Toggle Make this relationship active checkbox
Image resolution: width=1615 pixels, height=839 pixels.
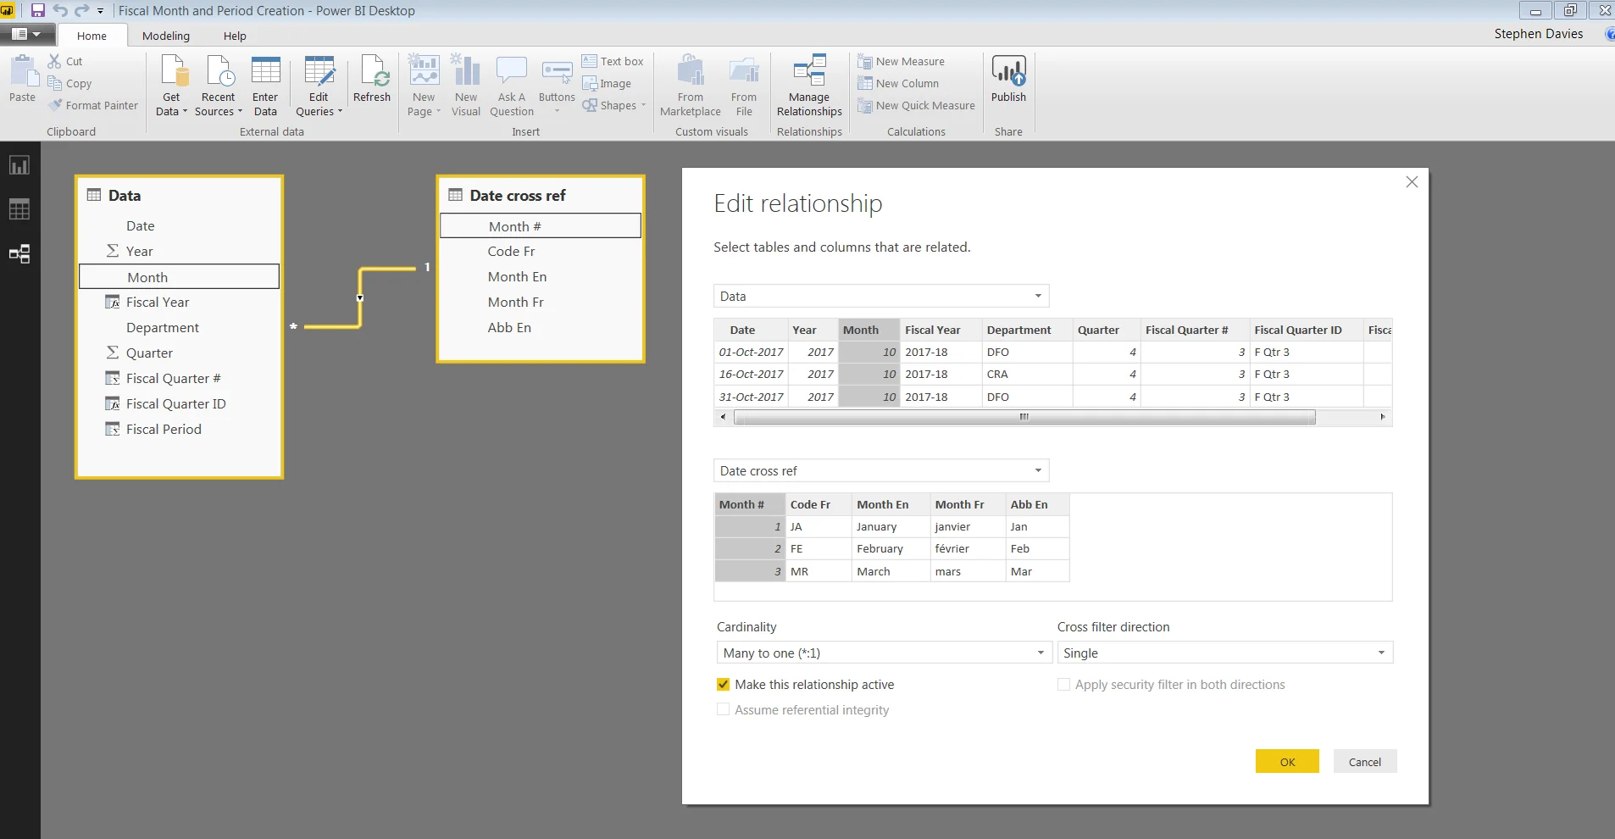point(723,684)
